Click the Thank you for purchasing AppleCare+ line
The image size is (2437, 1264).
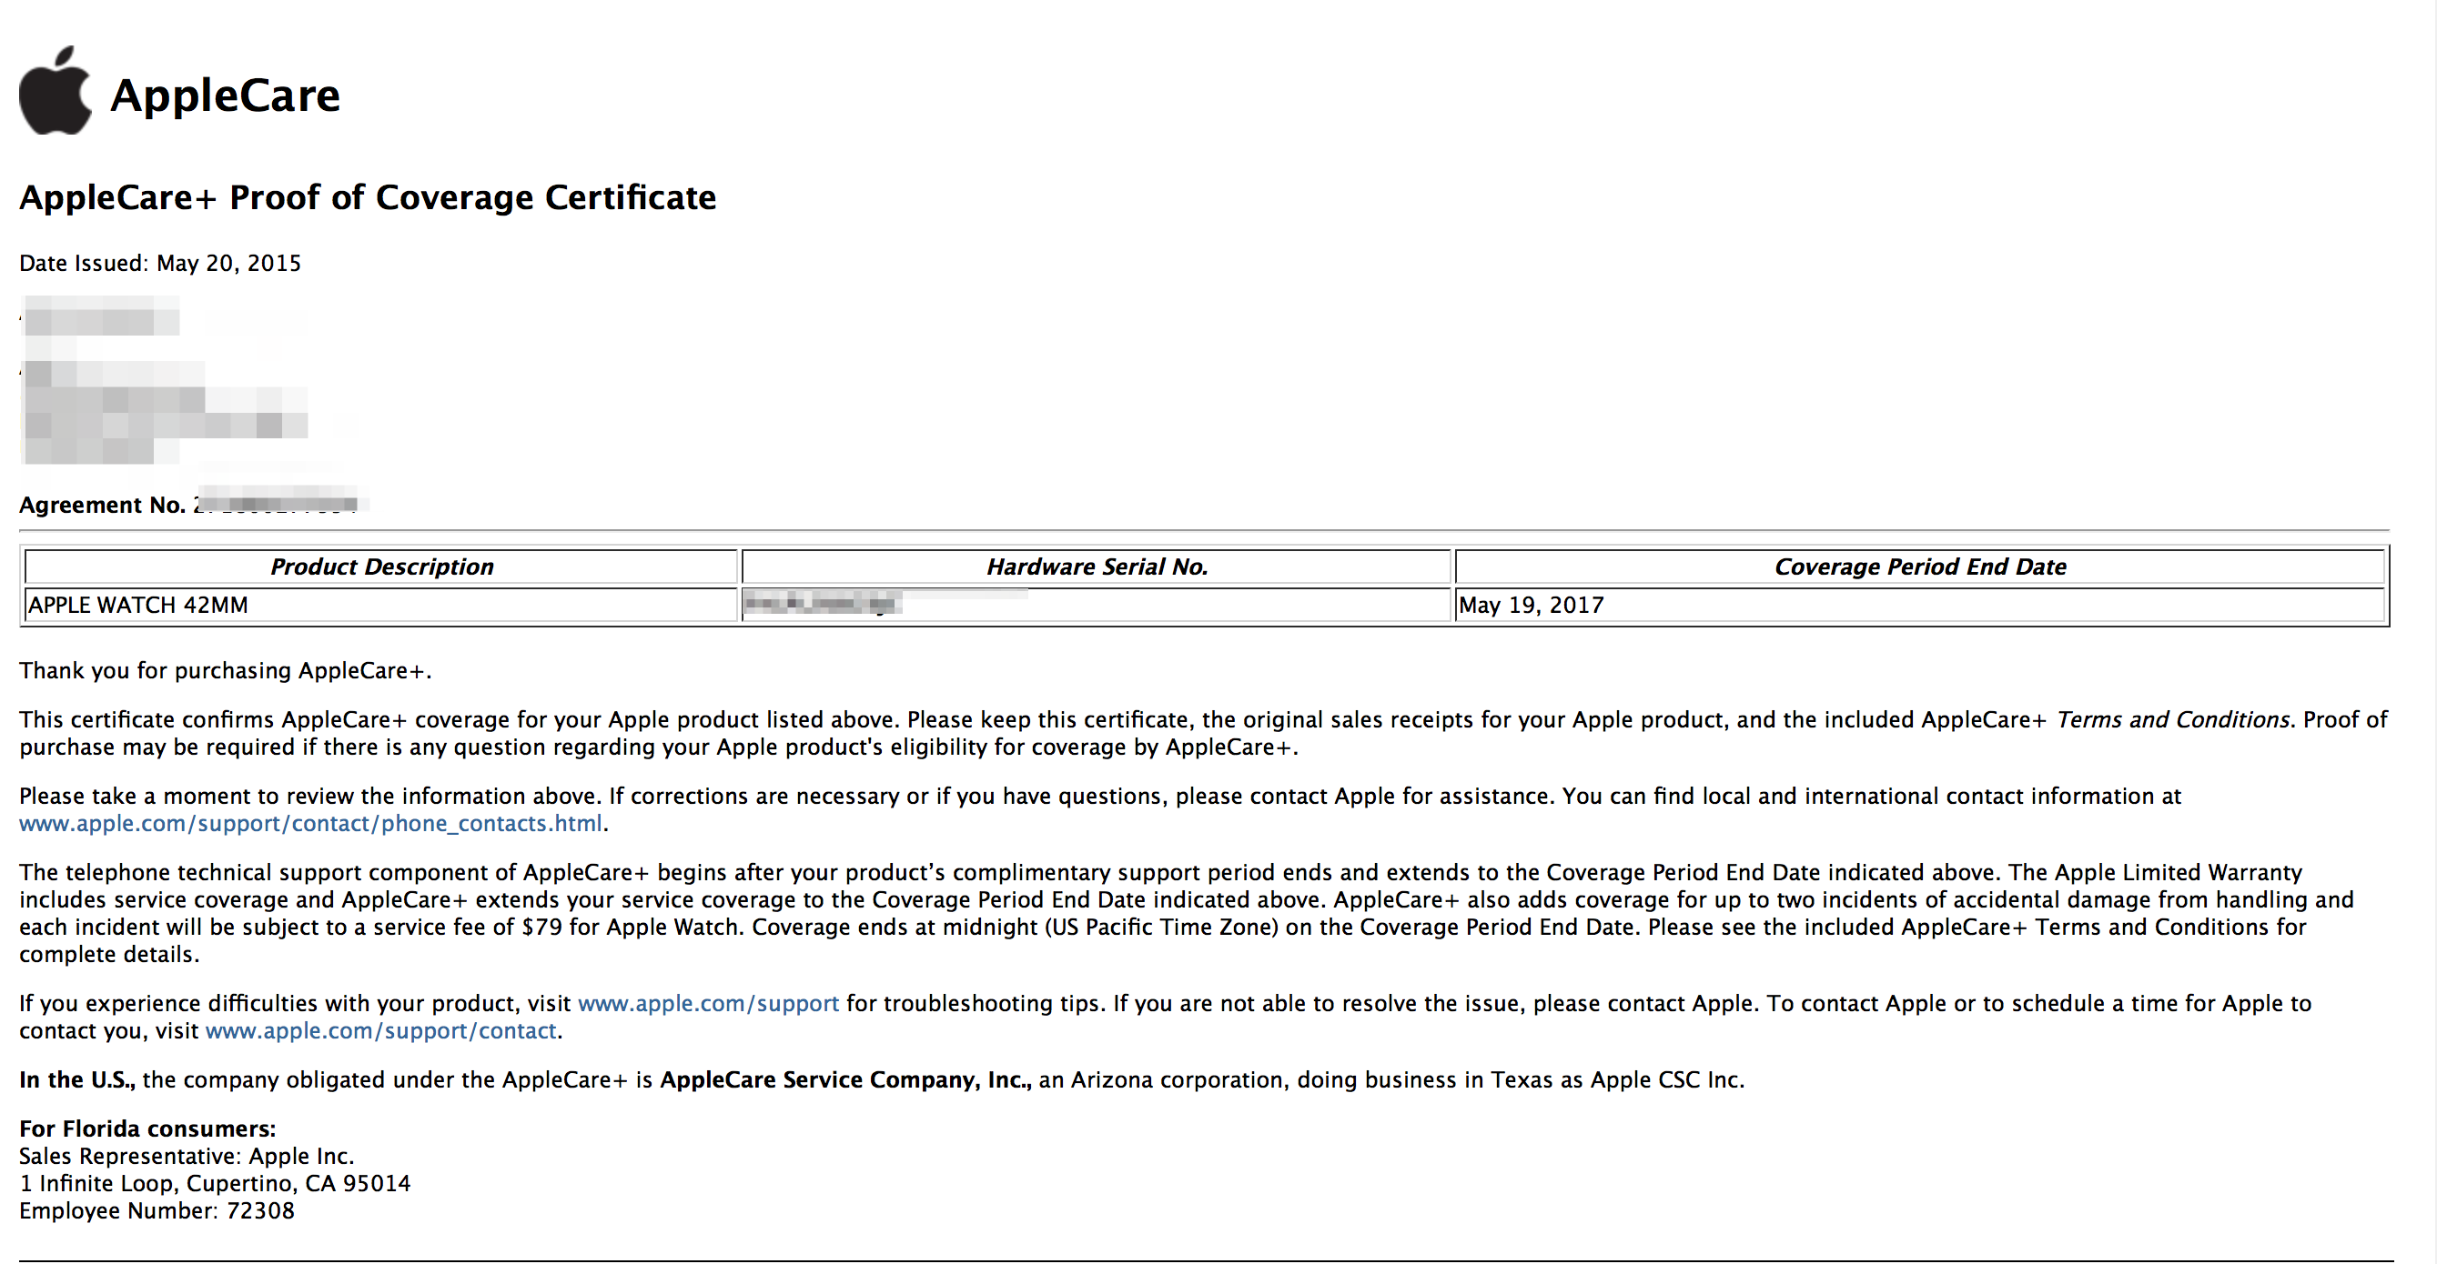[x=225, y=670]
